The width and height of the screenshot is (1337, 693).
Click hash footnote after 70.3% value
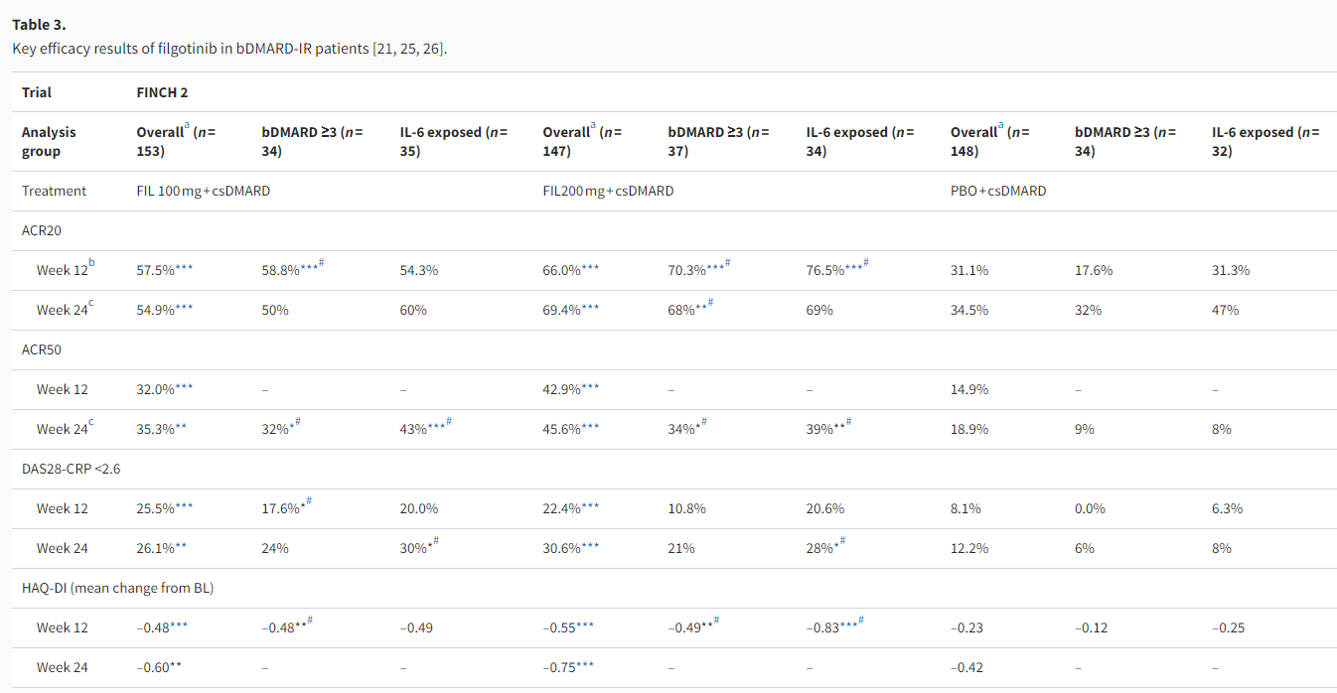pyautogui.click(x=729, y=264)
